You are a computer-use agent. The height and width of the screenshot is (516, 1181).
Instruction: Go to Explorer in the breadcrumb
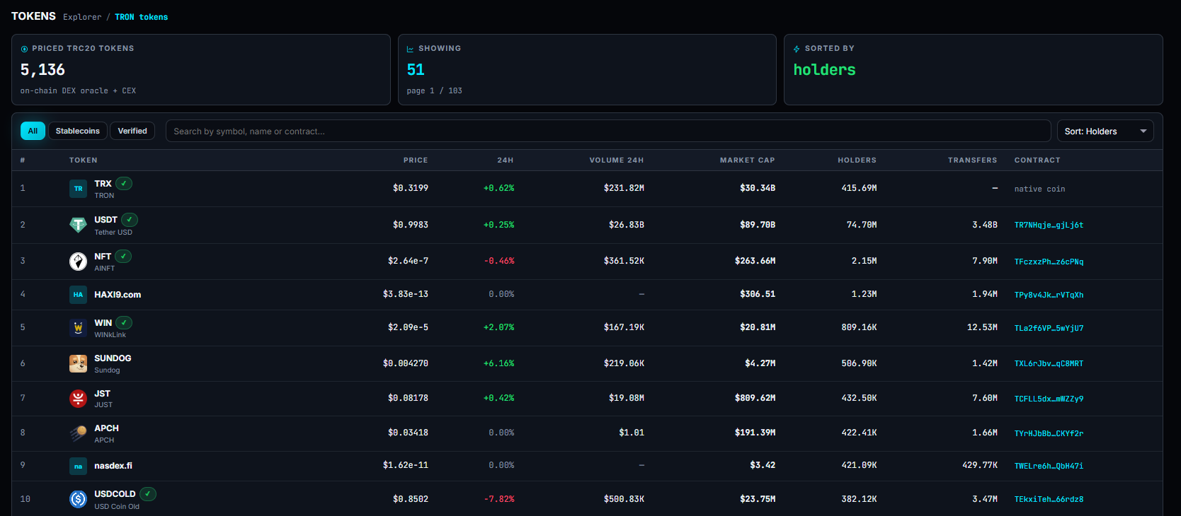tap(82, 17)
